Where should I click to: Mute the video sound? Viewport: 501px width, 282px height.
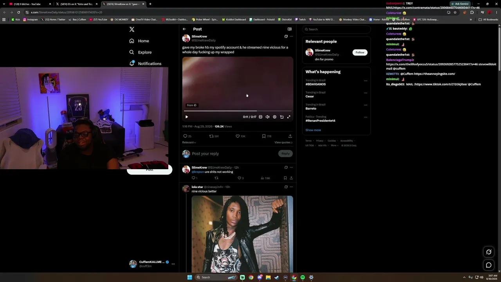[x=268, y=117]
